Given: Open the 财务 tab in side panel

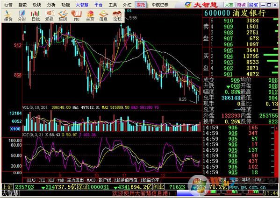Looking at the screenshot, I should [x=223, y=179].
